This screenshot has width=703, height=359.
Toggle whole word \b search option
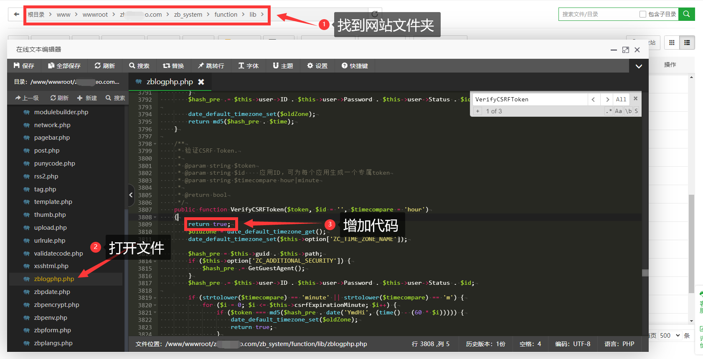click(628, 111)
